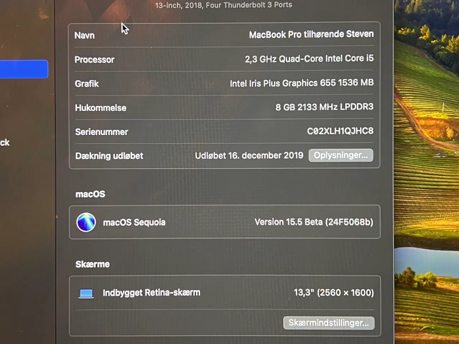This screenshot has width=459, height=344.
Task: Click the MacBook Pro tilhørende Steven name field
Action: [311, 34]
